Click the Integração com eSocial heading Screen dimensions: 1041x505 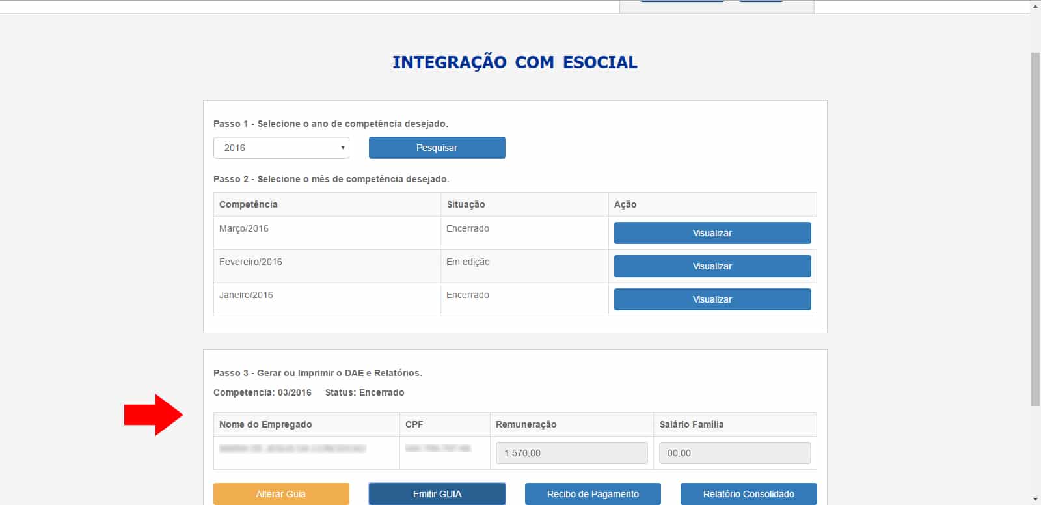(x=515, y=62)
